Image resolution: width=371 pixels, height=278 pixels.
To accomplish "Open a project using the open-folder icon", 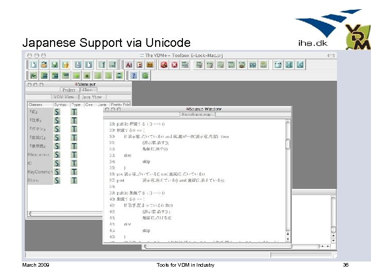I will pos(44,64).
